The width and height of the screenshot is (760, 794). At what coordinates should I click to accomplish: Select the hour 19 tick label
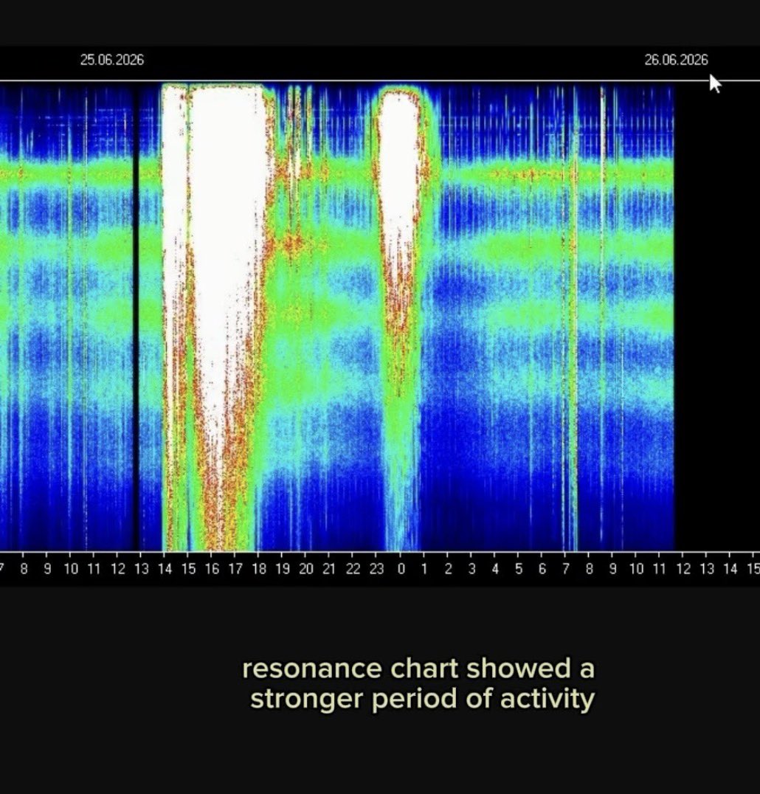pyautogui.click(x=283, y=569)
